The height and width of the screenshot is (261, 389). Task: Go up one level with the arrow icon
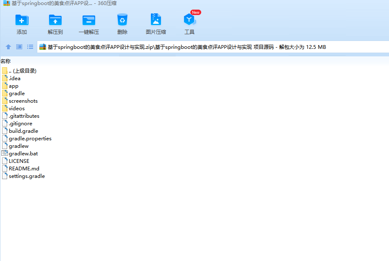click(8, 47)
